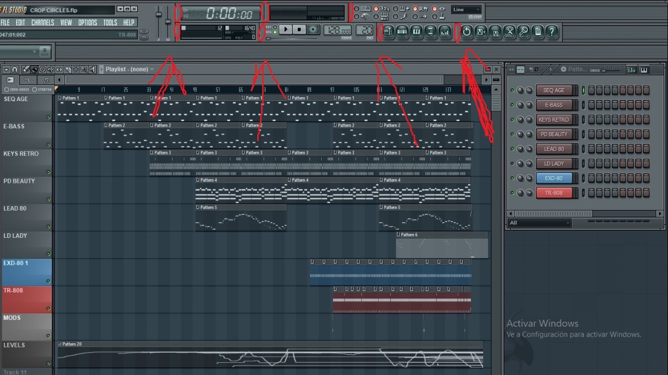668x375 pixels.
Task: Open the HELP menu
Action: click(x=129, y=23)
